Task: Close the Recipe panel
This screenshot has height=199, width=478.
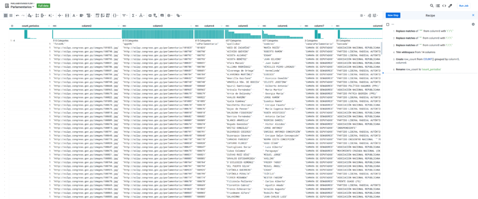Action: click(473, 15)
